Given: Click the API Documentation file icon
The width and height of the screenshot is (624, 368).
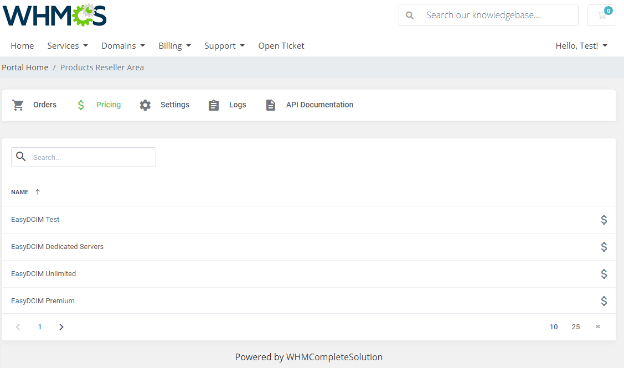Looking at the screenshot, I should (271, 105).
